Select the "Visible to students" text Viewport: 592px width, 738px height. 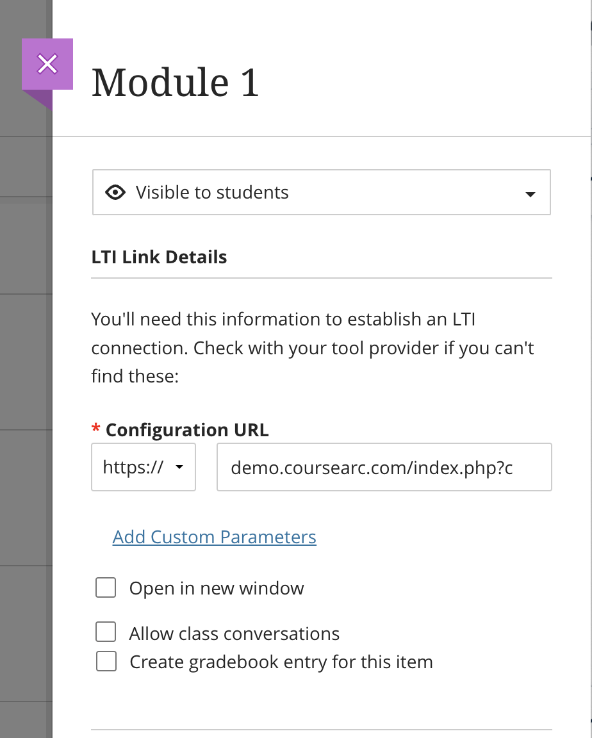[212, 193]
